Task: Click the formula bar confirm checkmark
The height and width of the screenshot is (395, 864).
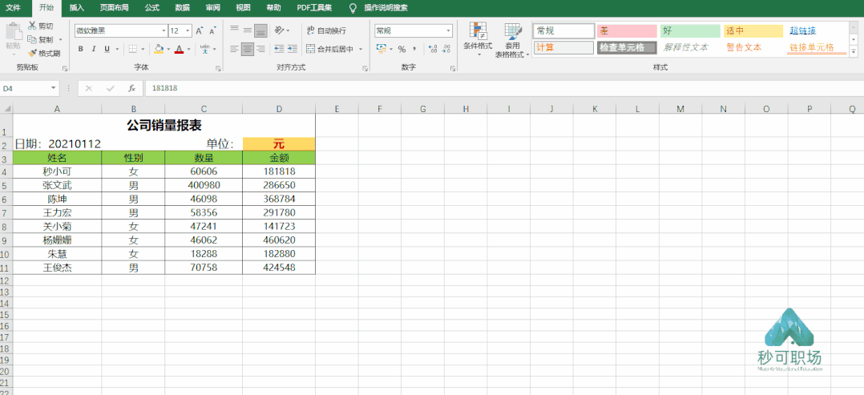Action: click(111, 88)
